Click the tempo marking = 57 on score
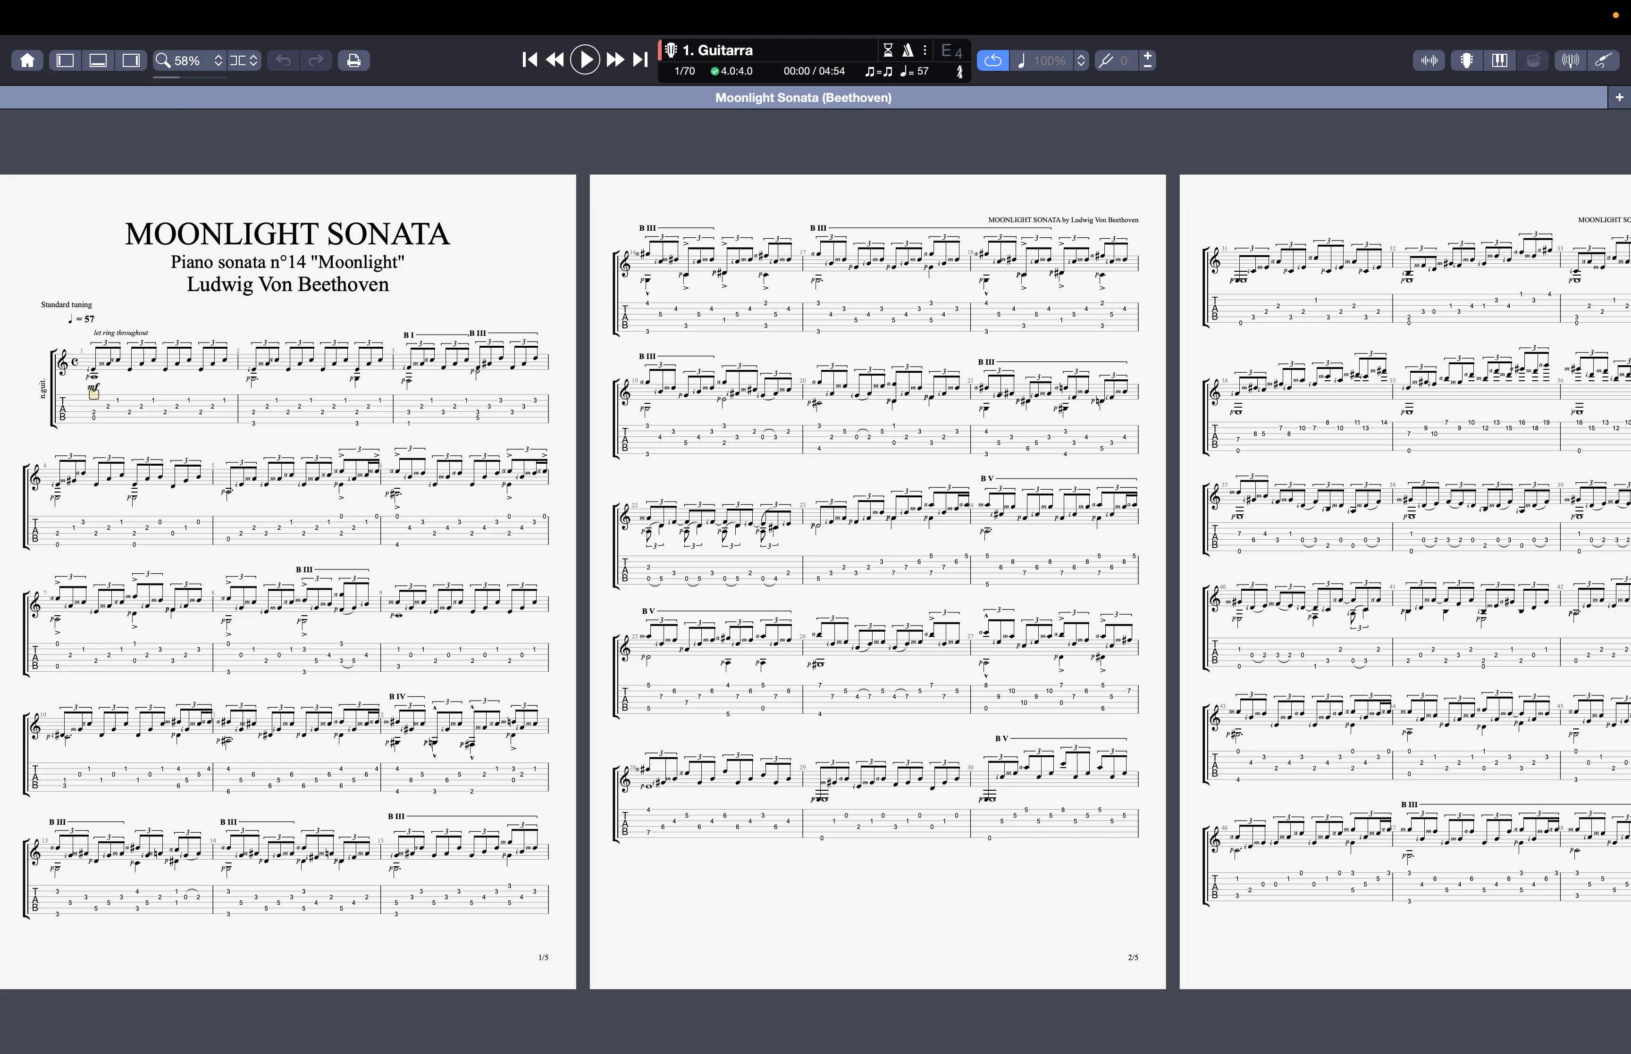 click(82, 319)
